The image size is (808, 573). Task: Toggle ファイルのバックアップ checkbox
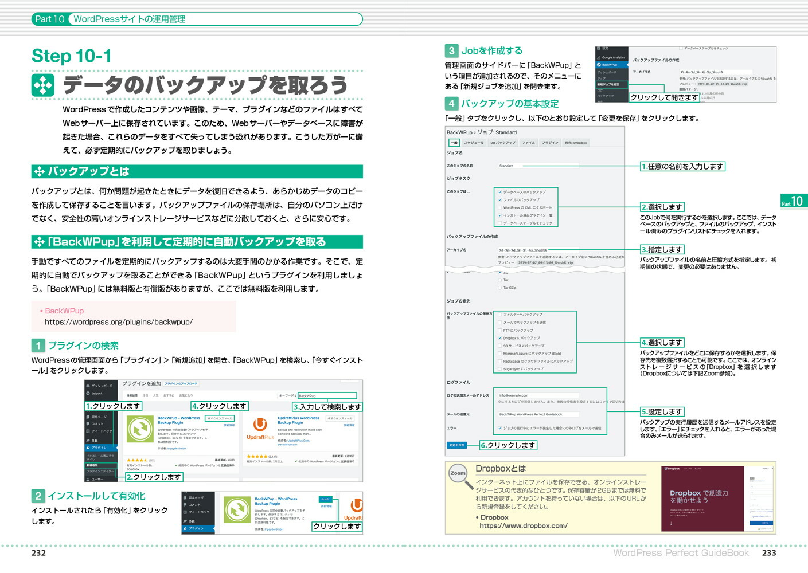[x=500, y=200]
